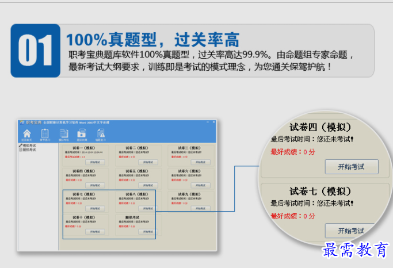Start the exam for 试卷六（模拟）
Screen dimensions: 393x268
[200, 185]
